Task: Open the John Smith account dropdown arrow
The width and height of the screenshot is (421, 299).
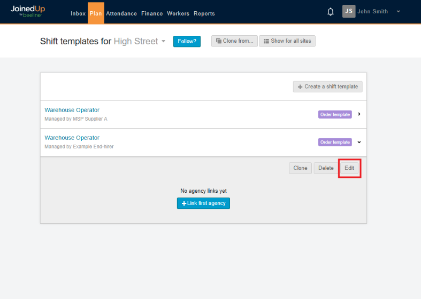Action: coord(399,12)
